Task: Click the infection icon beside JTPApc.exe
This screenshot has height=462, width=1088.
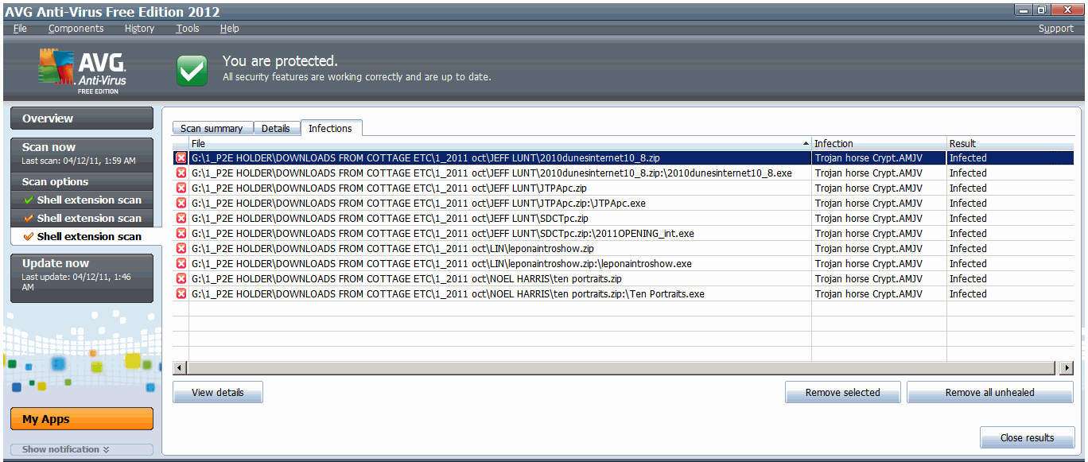Action: pos(181,204)
